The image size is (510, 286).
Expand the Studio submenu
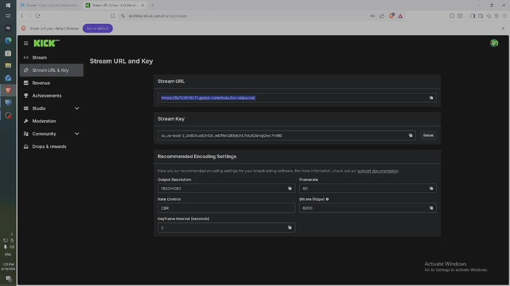(x=77, y=108)
